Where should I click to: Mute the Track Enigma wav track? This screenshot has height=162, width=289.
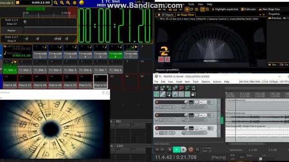(x=201, y=115)
